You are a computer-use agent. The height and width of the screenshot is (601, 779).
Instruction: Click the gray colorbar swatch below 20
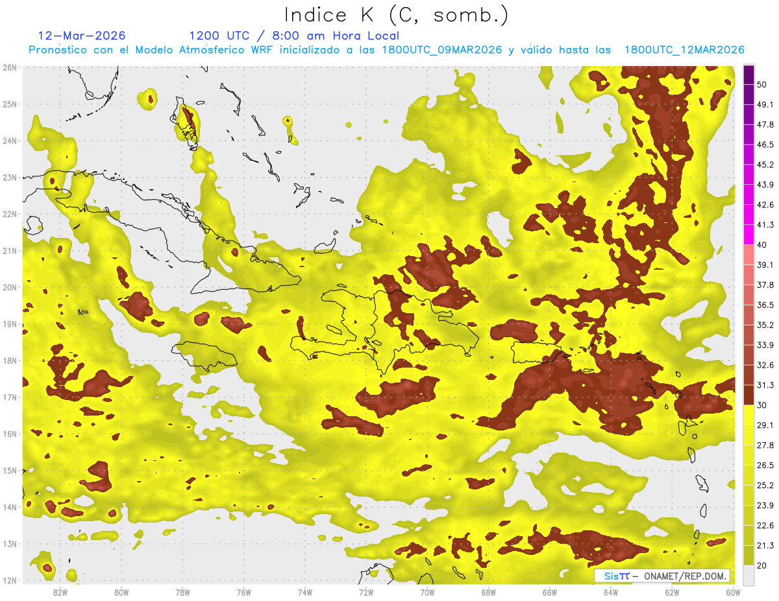click(748, 574)
